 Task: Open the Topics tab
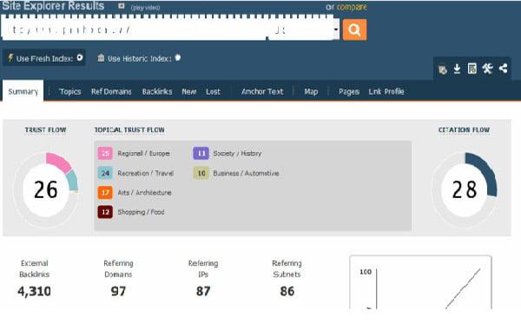[x=69, y=91]
